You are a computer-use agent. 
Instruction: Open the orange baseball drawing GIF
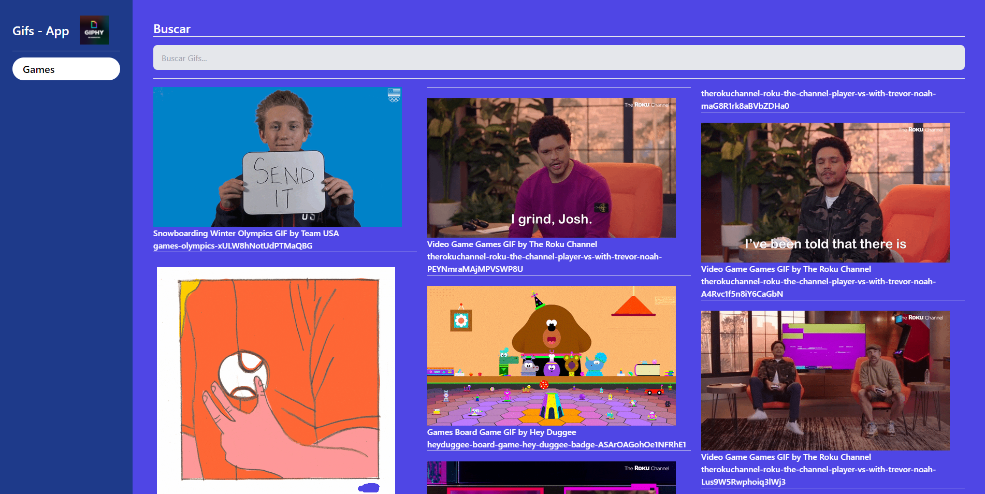pyautogui.click(x=276, y=381)
